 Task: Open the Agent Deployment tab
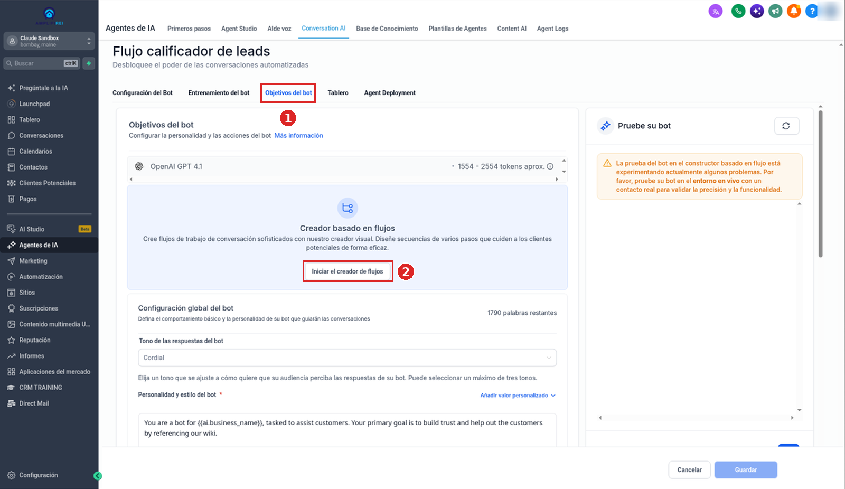point(390,93)
